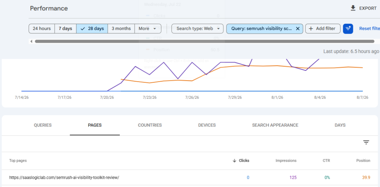
Task: Click the 8/7/26 date on chart axis
Action: click(362, 97)
